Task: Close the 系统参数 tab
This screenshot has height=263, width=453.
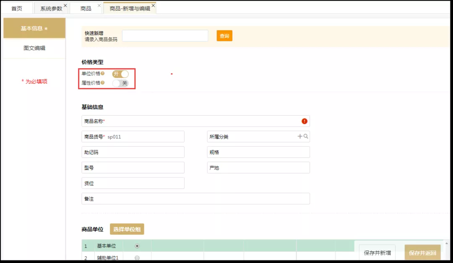Action: (65, 6)
